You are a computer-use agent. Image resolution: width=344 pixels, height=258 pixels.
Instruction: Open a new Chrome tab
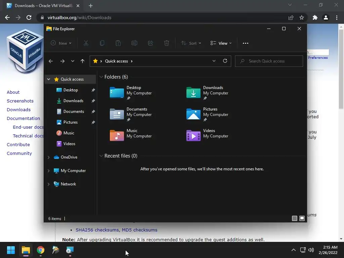click(91, 6)
